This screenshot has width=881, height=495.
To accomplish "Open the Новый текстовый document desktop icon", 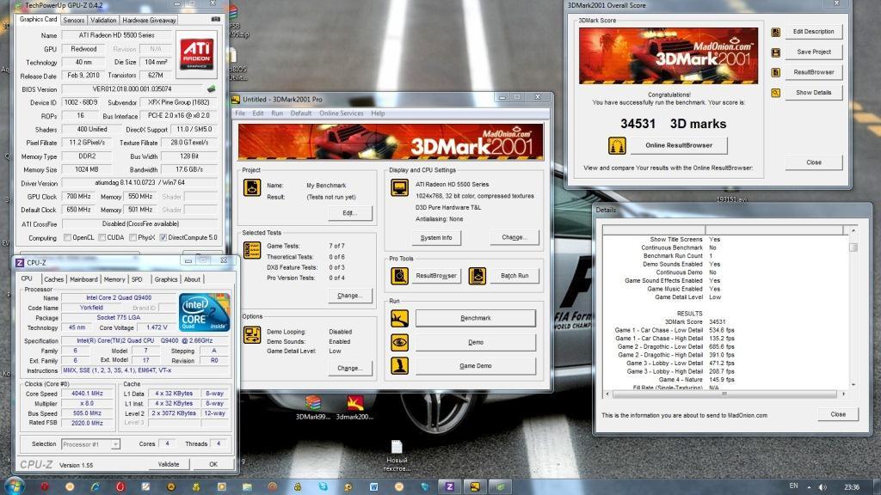I will pos(397,455).
